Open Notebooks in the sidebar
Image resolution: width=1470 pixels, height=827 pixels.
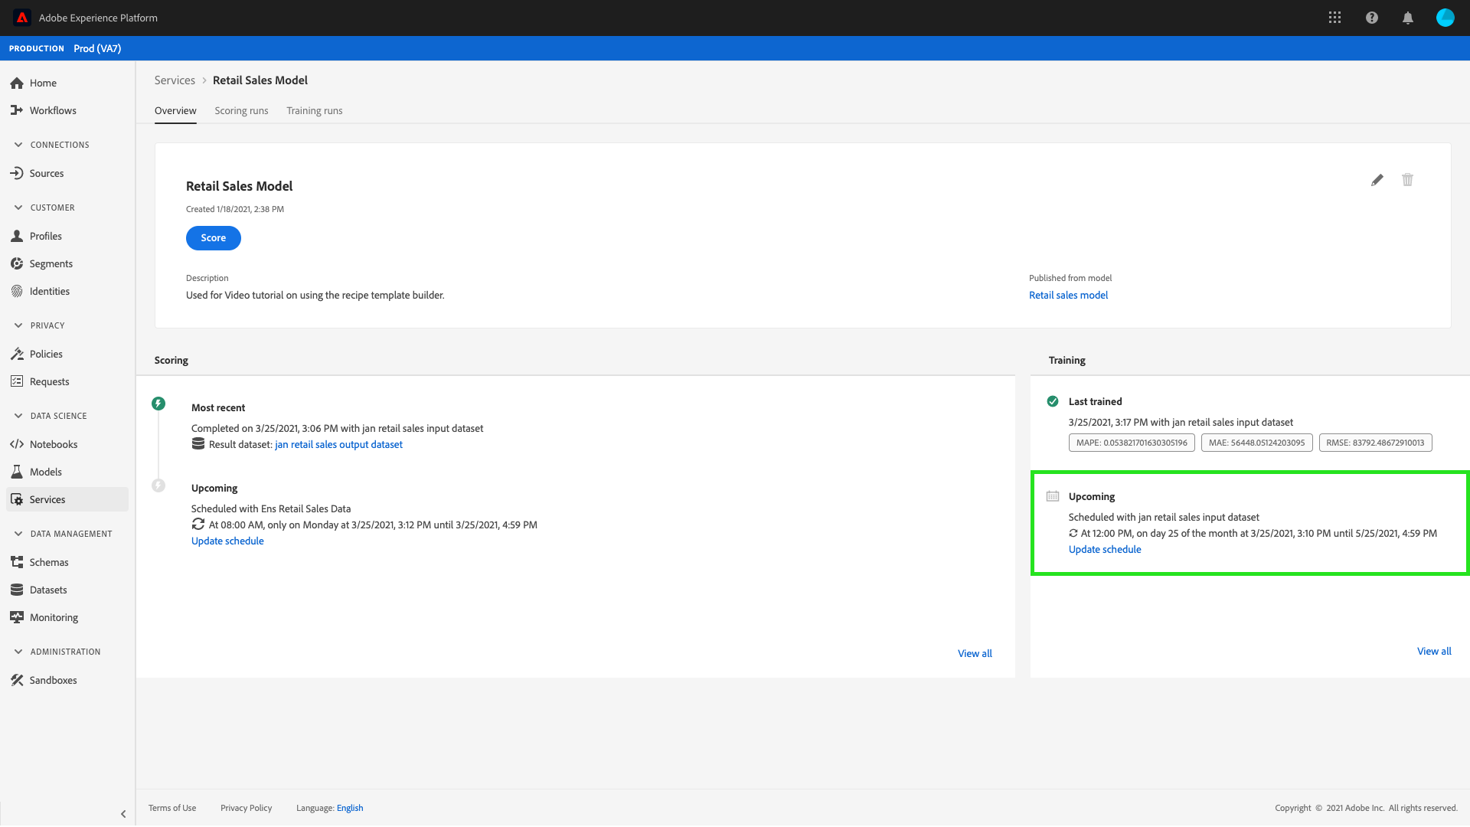click(53, 444)
